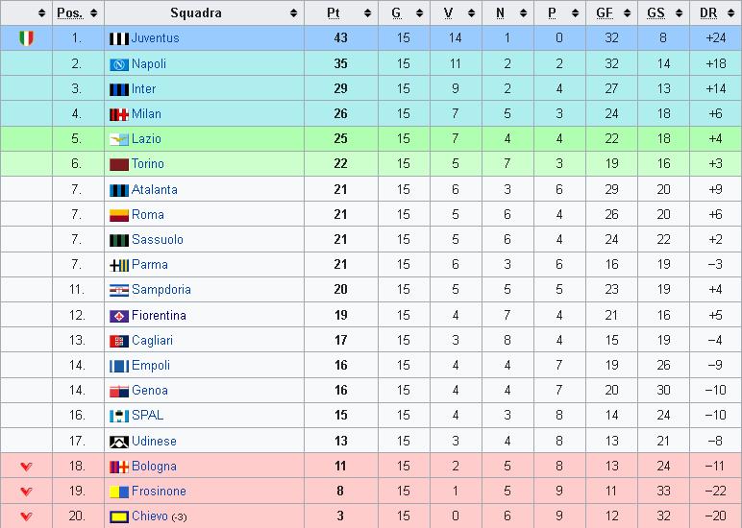Click the Udinese black-white flag icon

point(119,442)
